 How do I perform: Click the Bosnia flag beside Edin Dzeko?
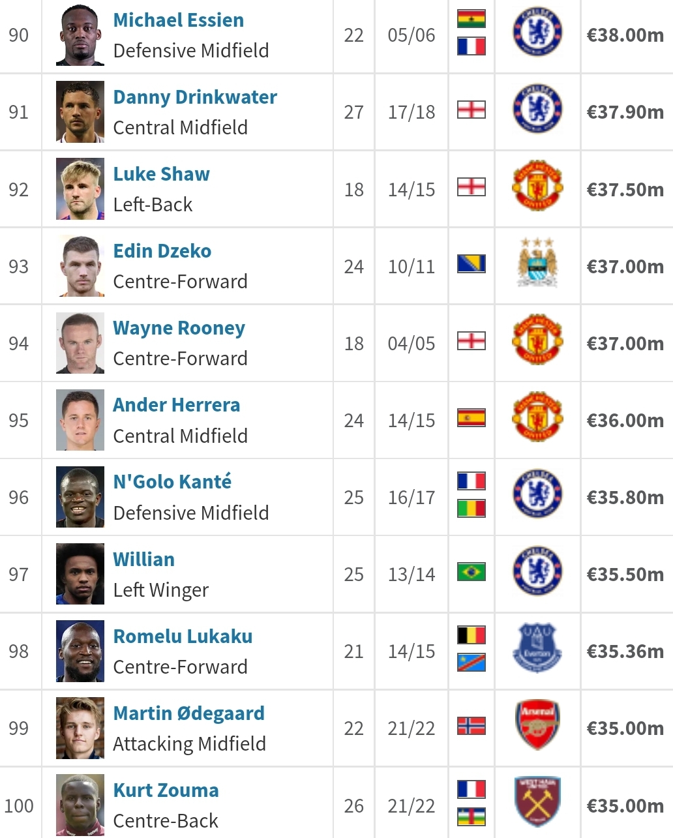tap(471, 264)
